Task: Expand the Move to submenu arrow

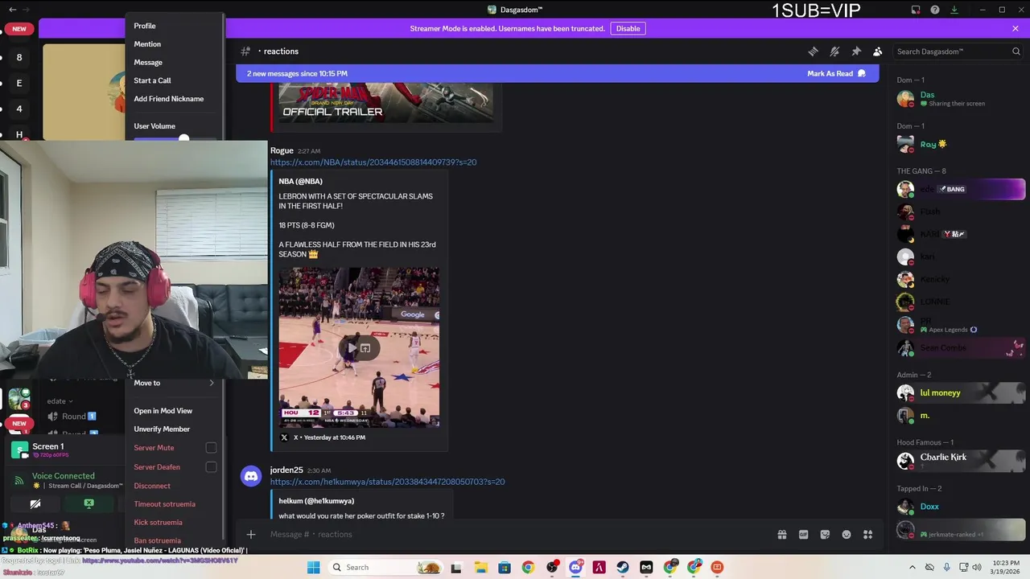Action: pos(212,383)
